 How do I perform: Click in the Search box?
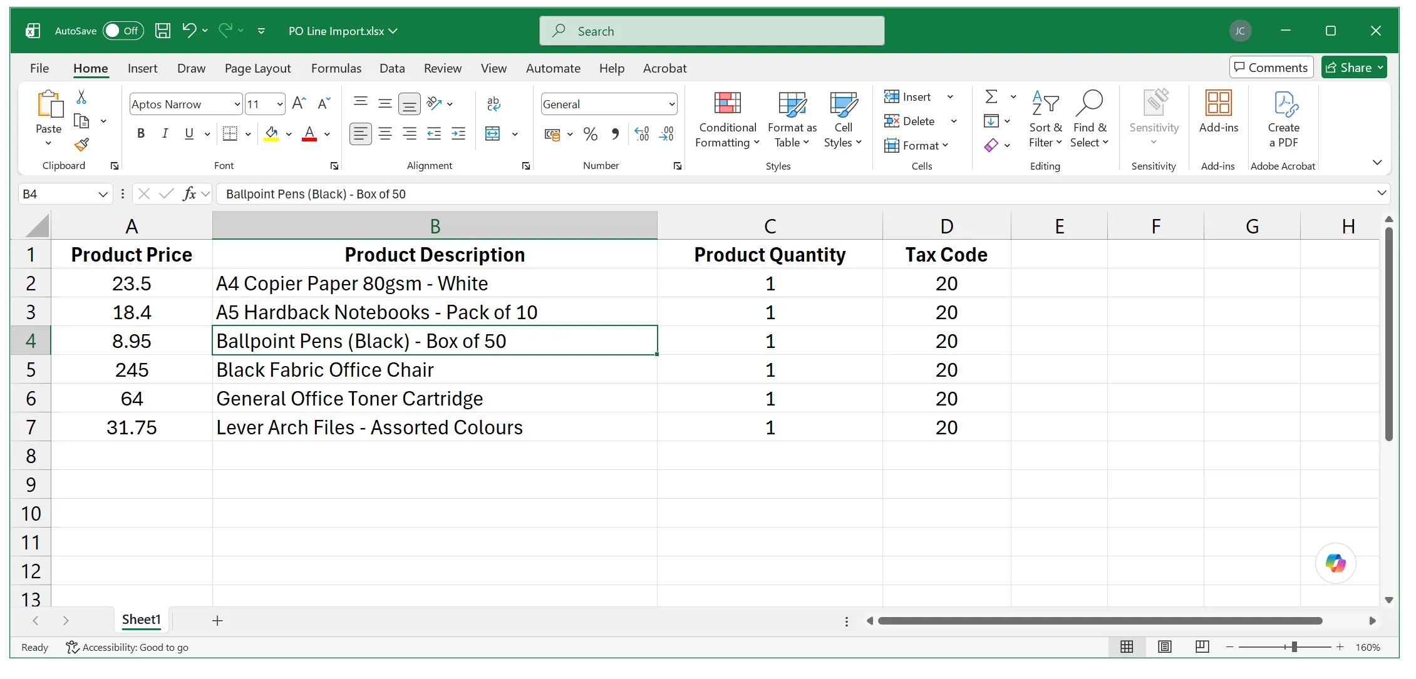pos(712,31)
